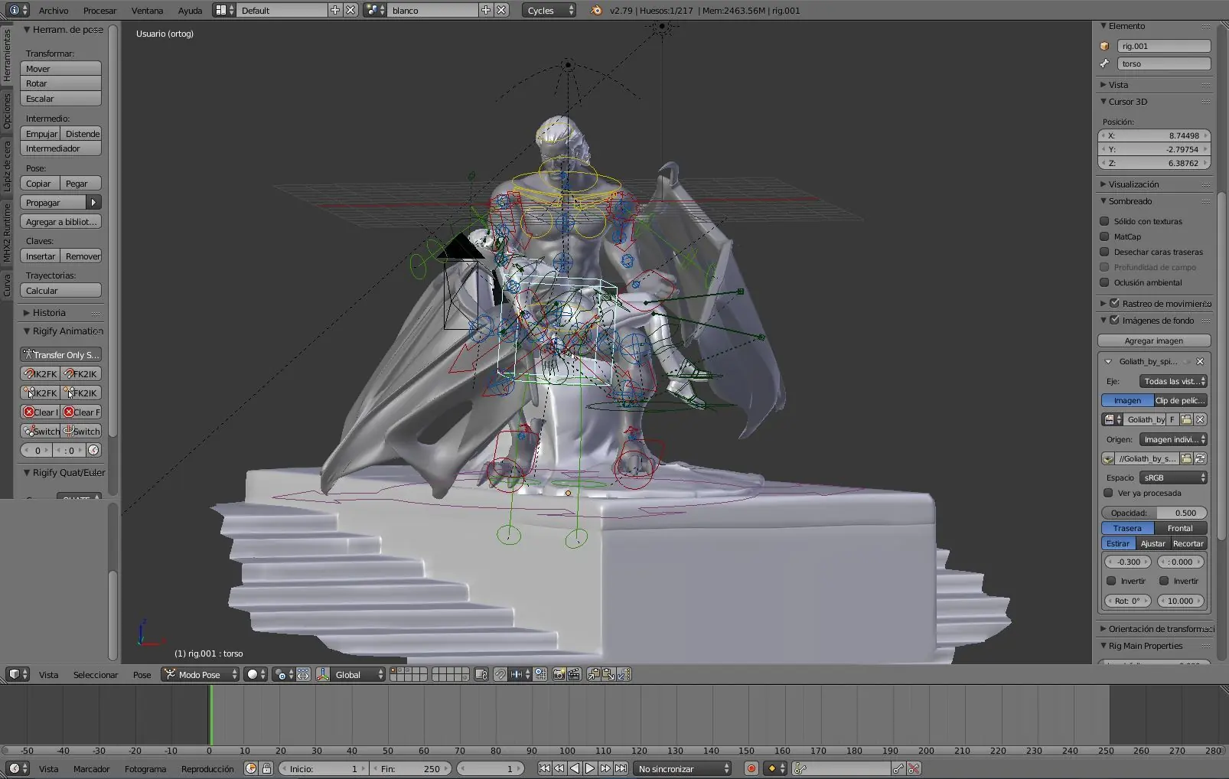Toggle the 'Rastreo de movimiento' panel checkbox
The height and width of the screenshot is (779, 1229).
(x=1115, y=303)
